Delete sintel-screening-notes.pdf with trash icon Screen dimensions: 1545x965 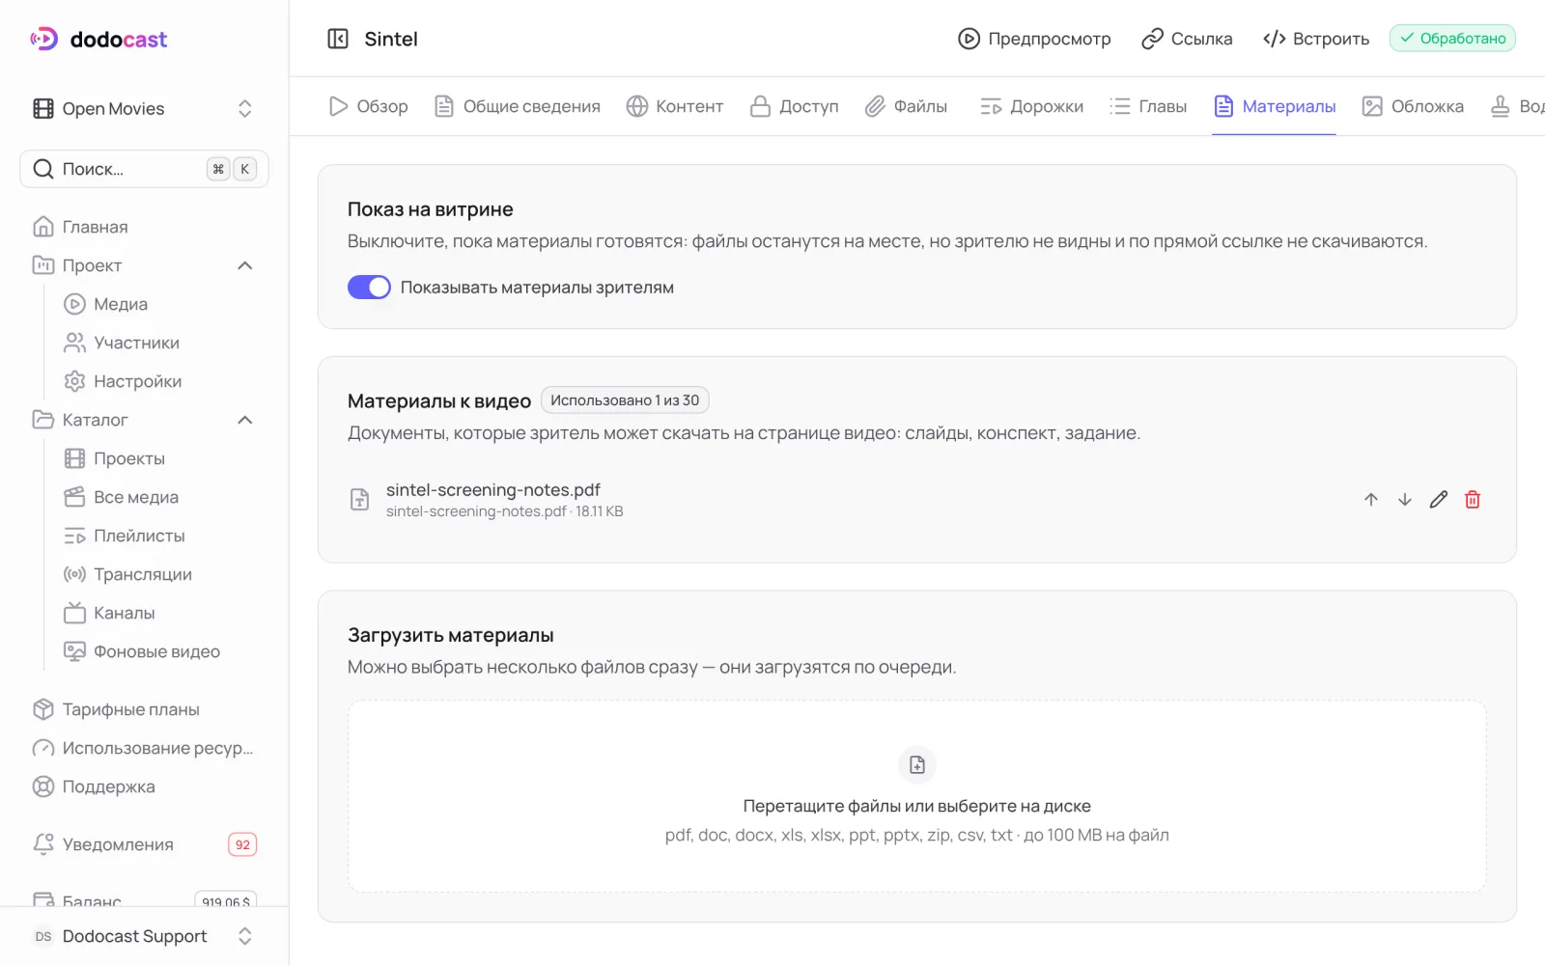click(x=1473, y=499)
